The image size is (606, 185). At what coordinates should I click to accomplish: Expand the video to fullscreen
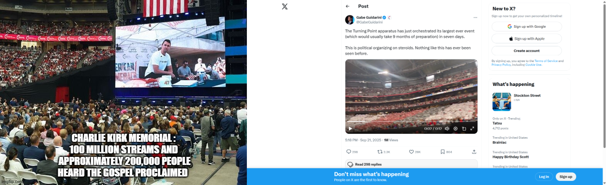click(472, 129)
